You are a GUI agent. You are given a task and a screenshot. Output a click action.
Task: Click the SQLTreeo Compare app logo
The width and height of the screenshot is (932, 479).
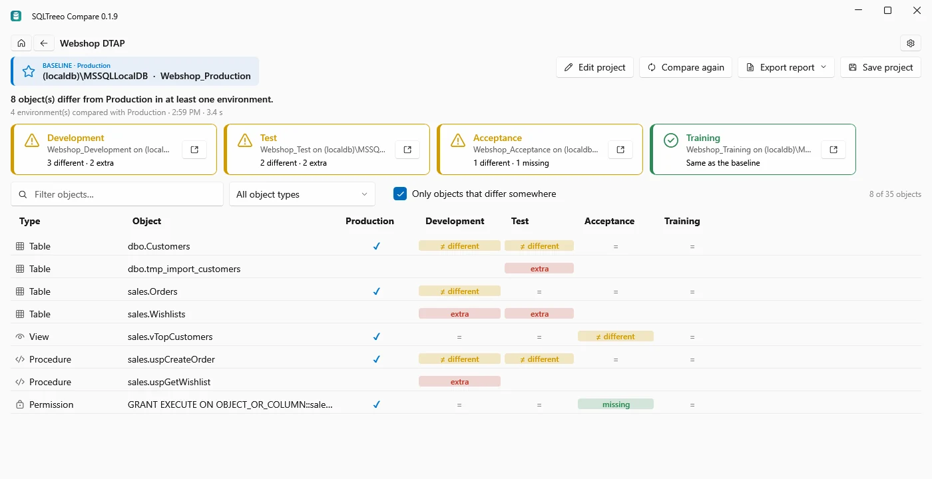(x=16, y=16)
